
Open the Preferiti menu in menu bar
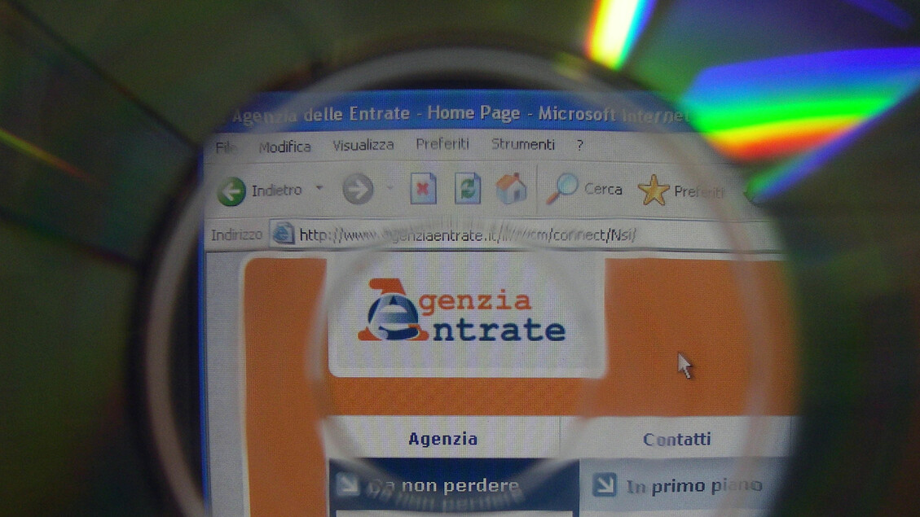[442, 144]
